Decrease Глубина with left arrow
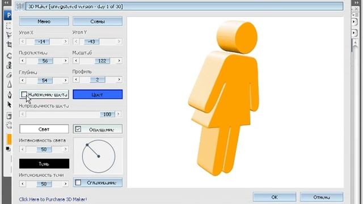363x204 pixels. [23, 80]
